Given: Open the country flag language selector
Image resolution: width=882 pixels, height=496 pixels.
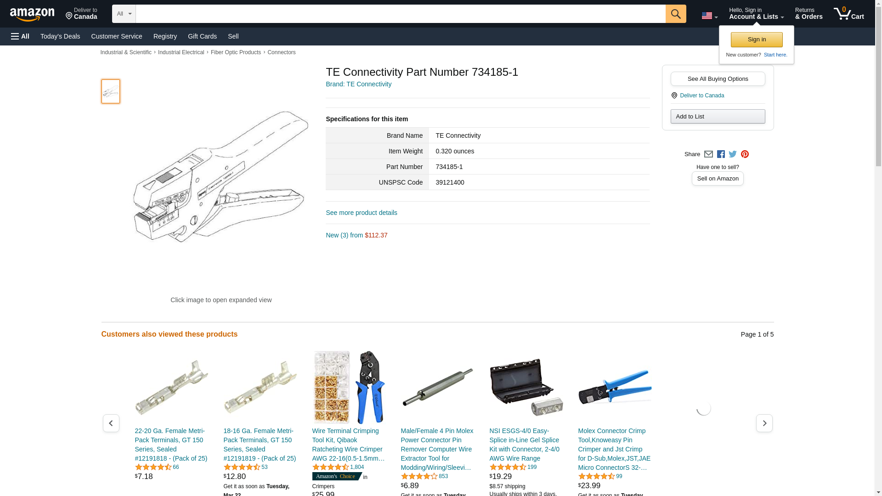Looking at the screenshot, I should pos(710,16).
